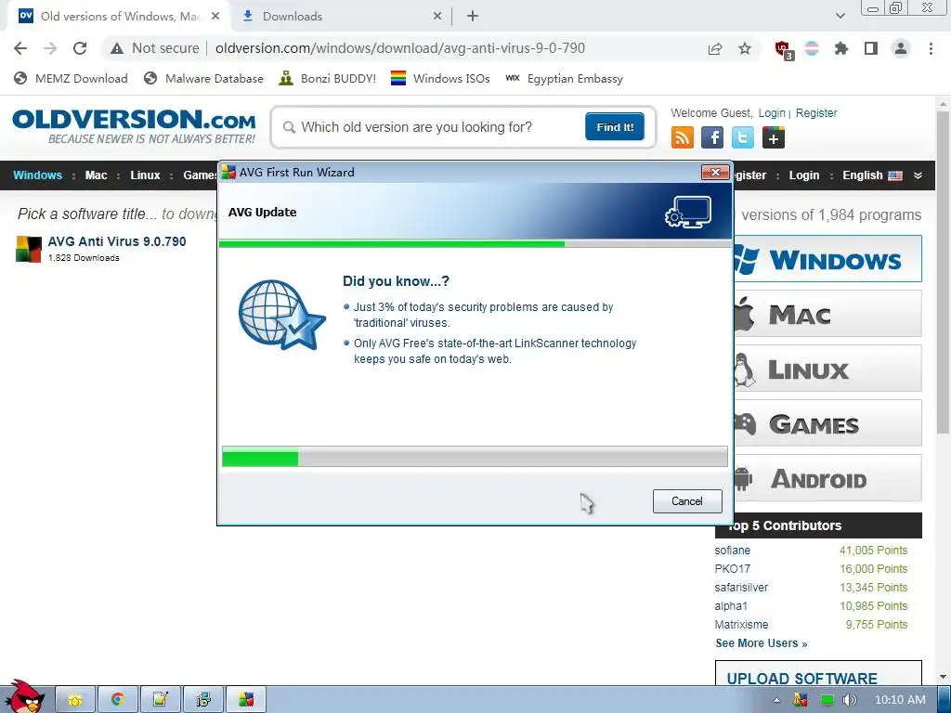
Task: Open the AVG taskbar icon
Action: 245,700
